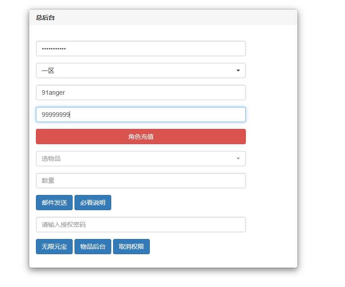Click the 取消权限 button
345x287 pixels.
click(131, 247)
